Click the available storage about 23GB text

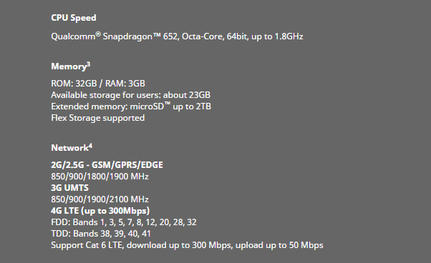pos(130,95)
